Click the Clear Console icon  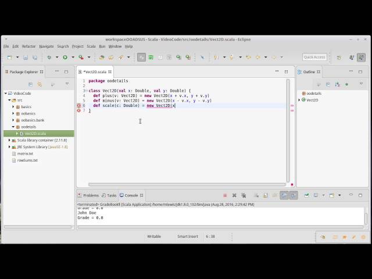click(x=256, y=195)
